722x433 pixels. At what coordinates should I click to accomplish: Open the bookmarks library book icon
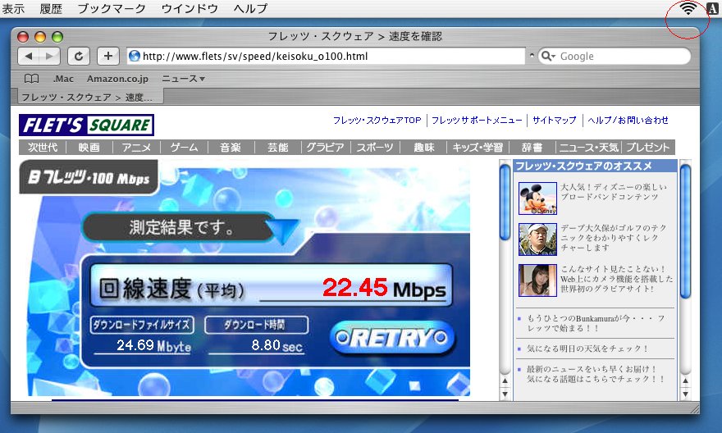coord(31,79)
